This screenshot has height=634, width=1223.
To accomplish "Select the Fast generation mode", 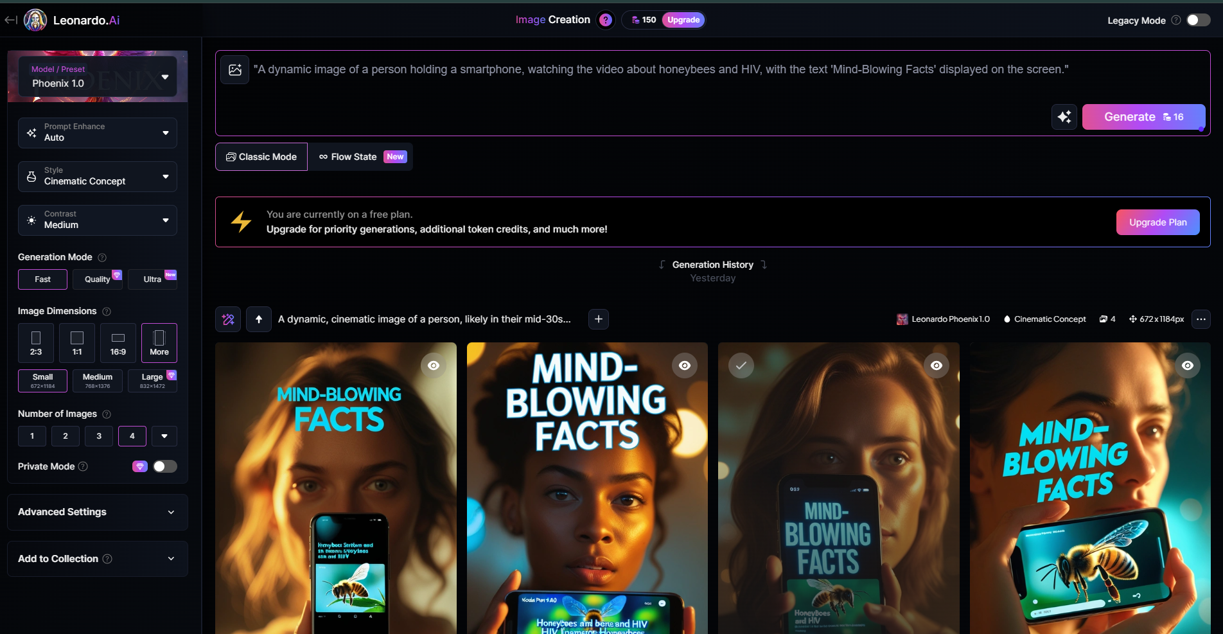I will (x=42, y=279).
